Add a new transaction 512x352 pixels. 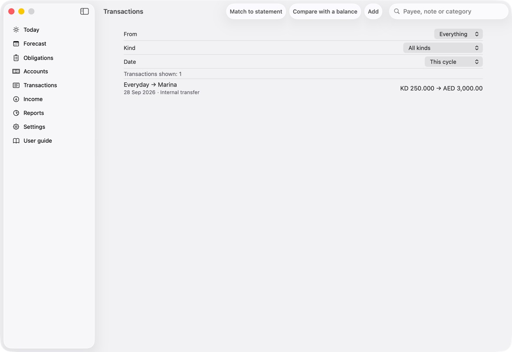(x=373, y=11)
